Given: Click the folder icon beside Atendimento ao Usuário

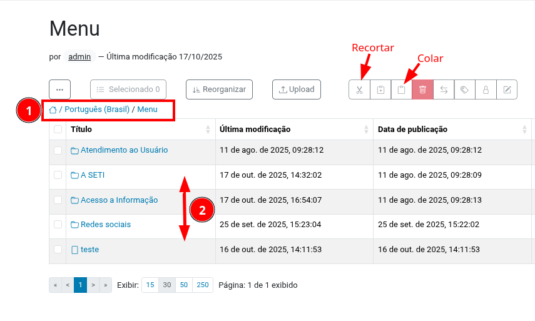Looking at the screenshot, I should point(74,150).
